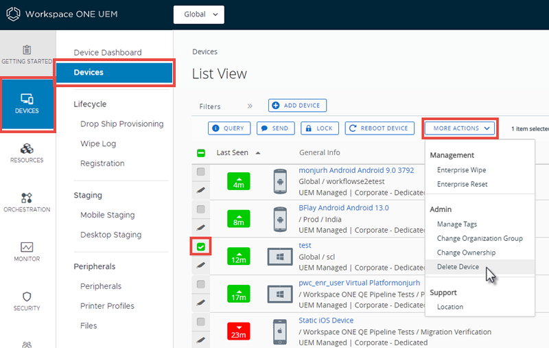
Task: Open Printer Profiles page
Action: (107, 306)
